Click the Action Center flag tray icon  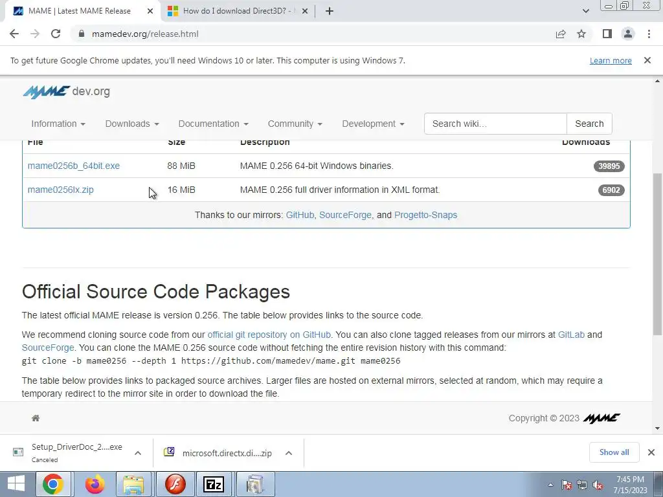click(566, 485)
